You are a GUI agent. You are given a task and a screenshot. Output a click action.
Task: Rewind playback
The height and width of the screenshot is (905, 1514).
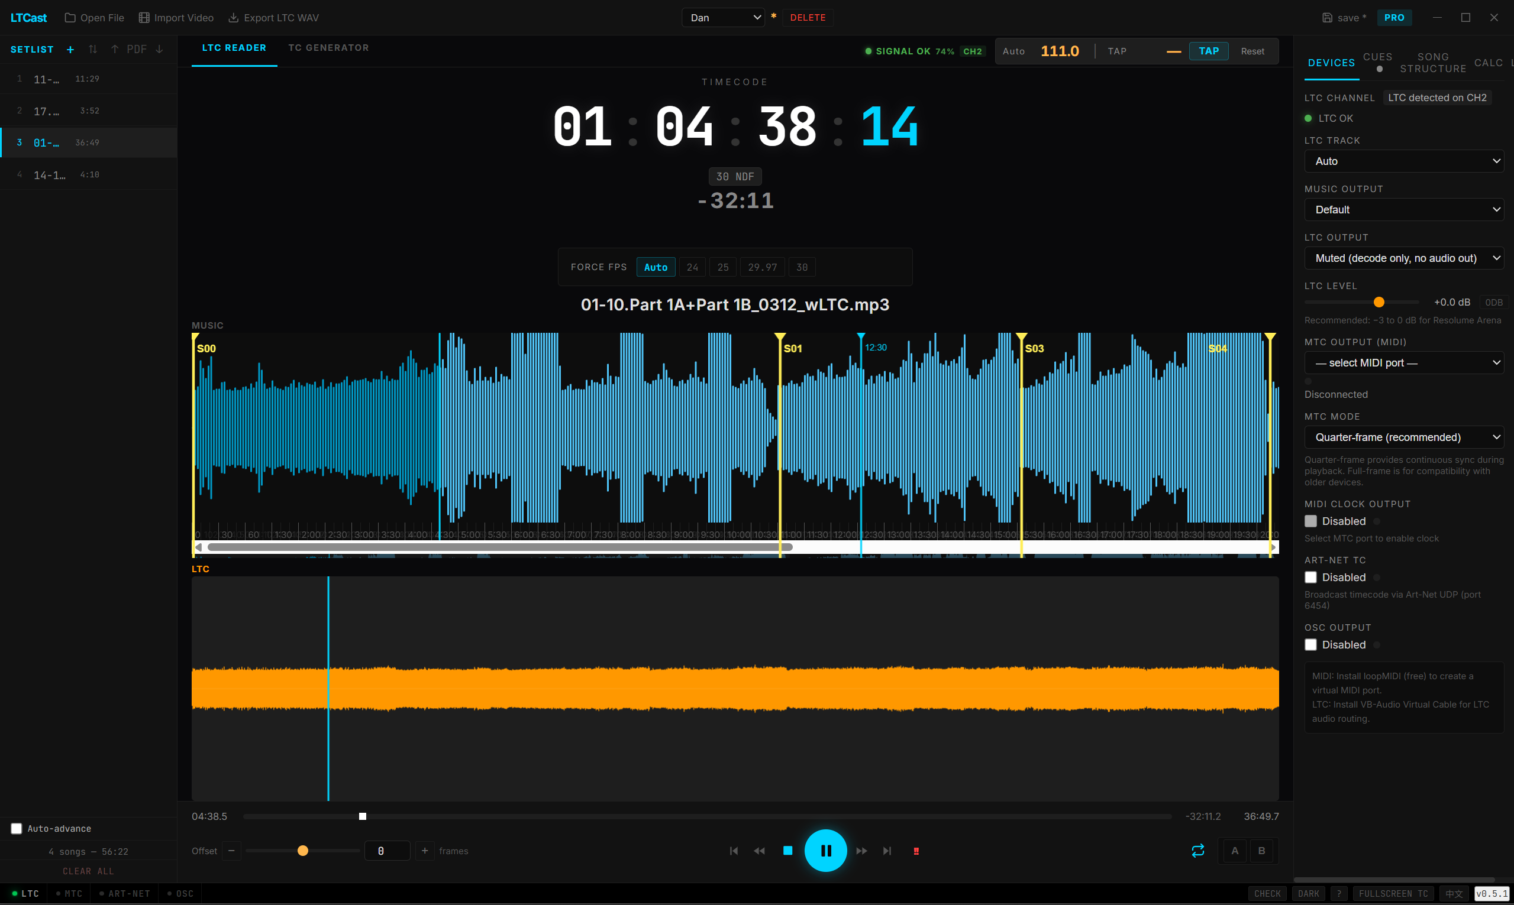click(759, 851)
